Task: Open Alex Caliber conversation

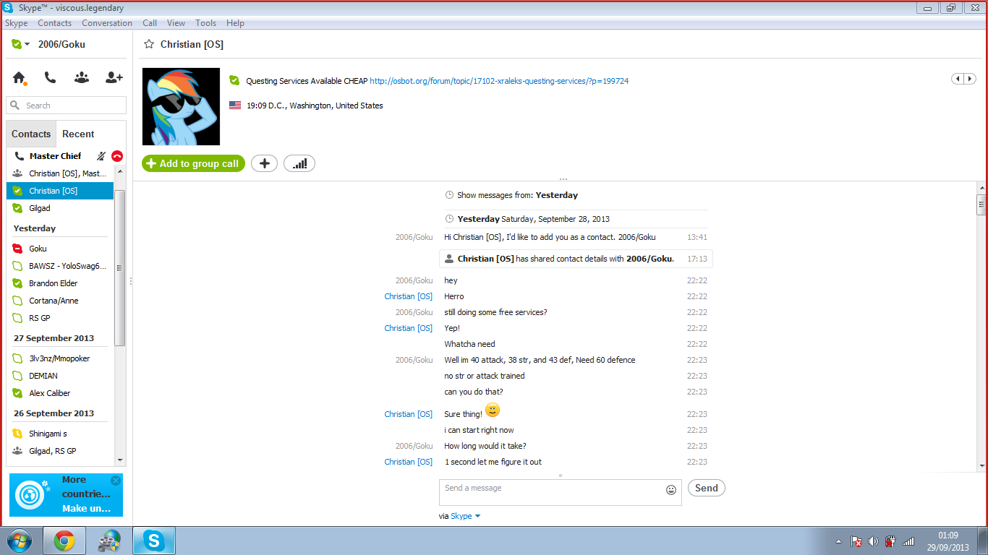Action: 60,393
